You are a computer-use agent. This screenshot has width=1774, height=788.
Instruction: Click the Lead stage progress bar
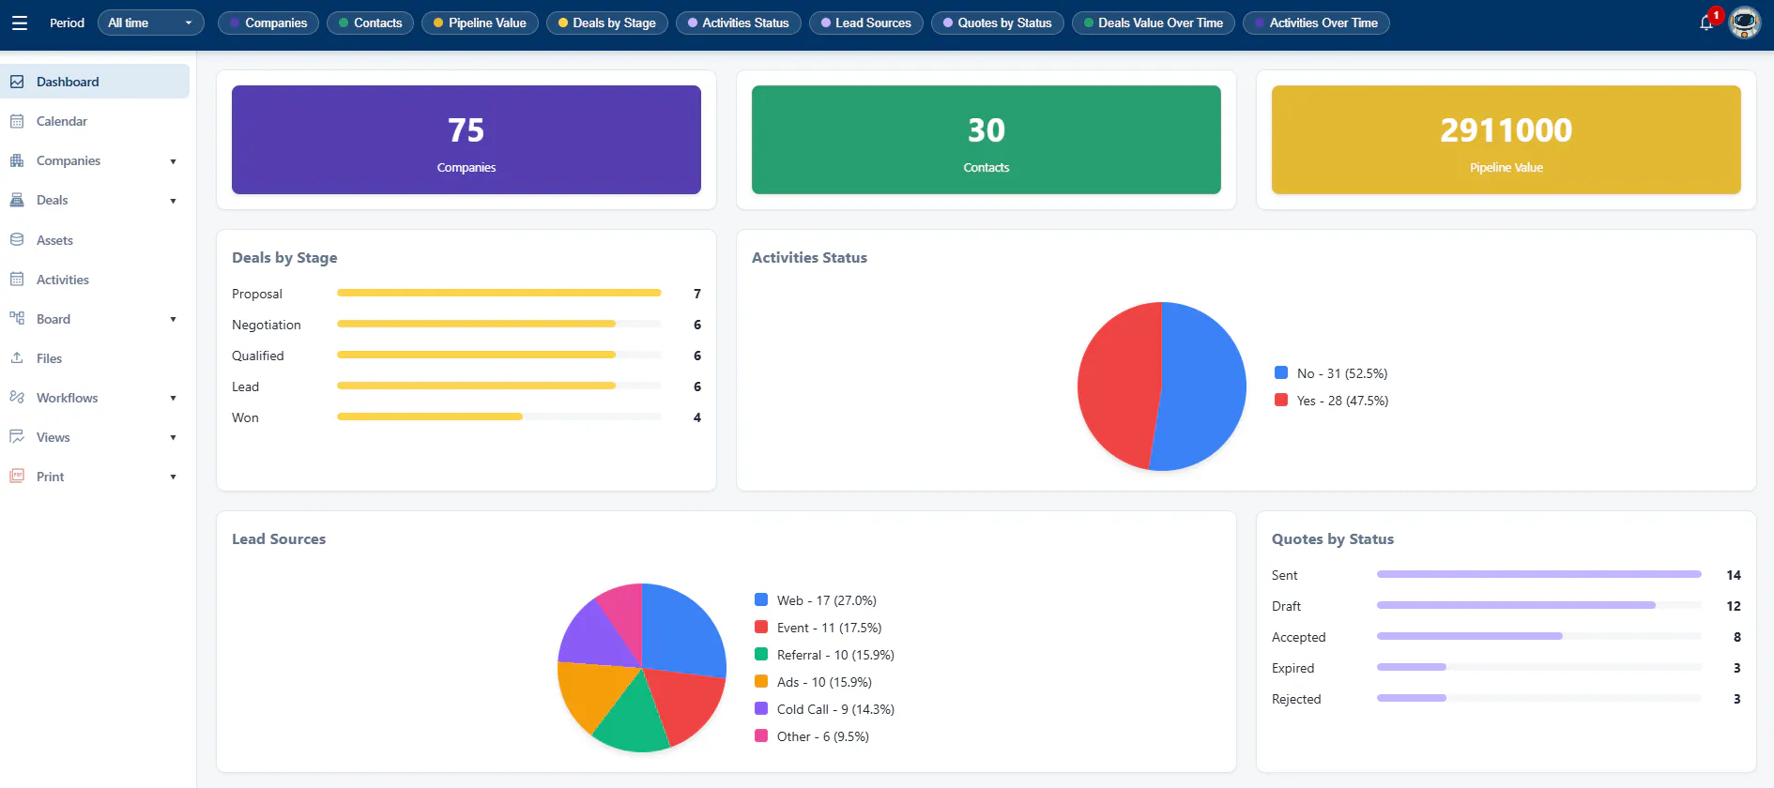click(499, 386)
